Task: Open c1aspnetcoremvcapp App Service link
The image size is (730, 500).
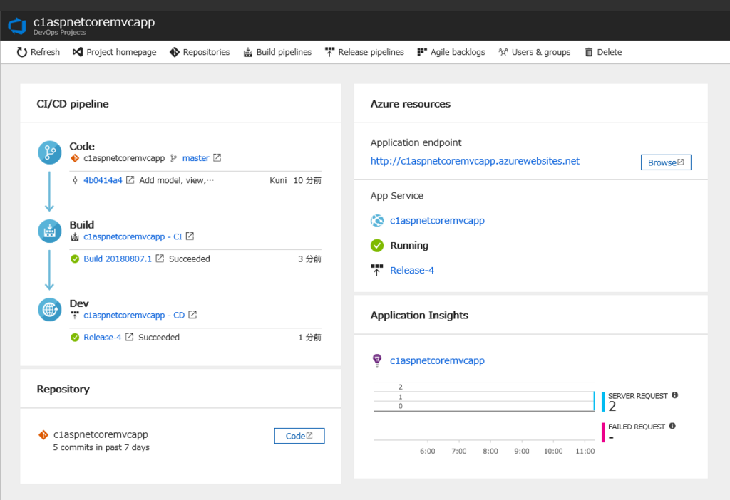Action: point(437,221)
